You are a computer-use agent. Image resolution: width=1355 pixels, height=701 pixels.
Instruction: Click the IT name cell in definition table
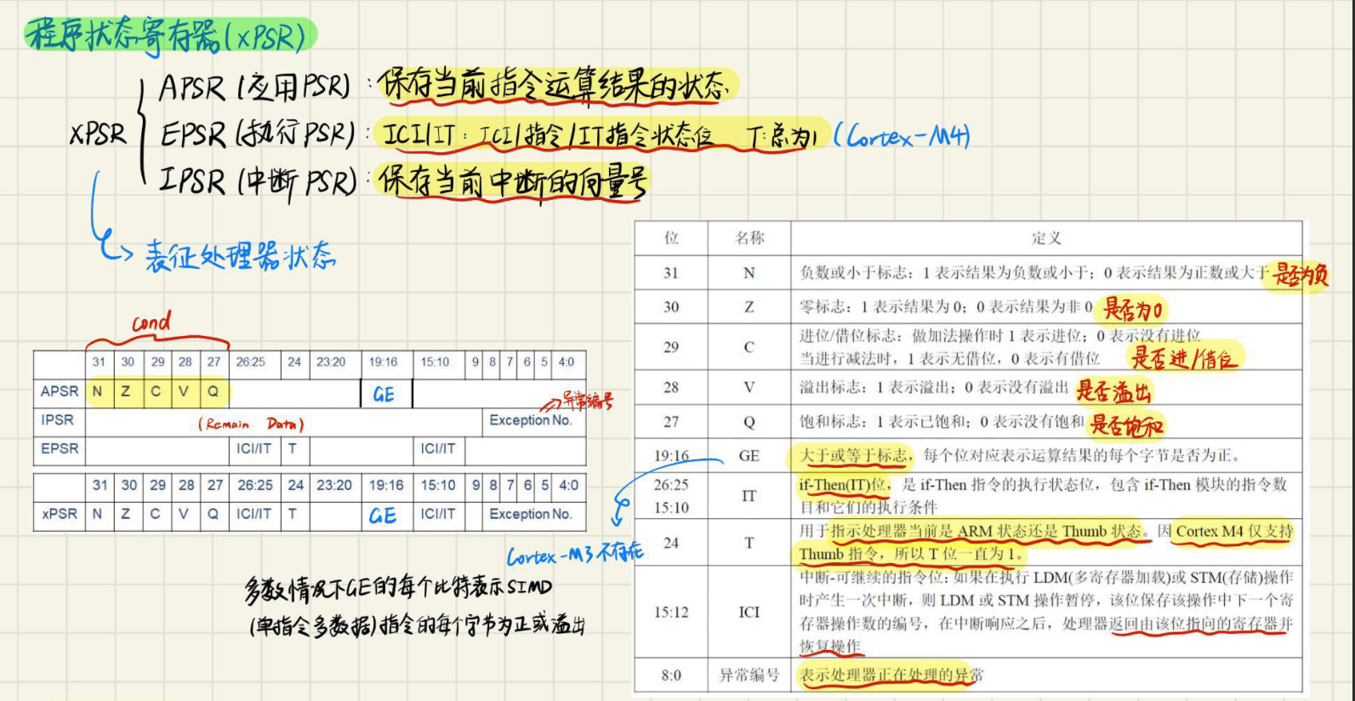coord(749,496)
